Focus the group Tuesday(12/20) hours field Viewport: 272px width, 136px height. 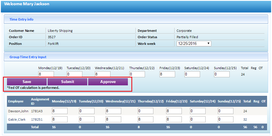coord(75,74)
